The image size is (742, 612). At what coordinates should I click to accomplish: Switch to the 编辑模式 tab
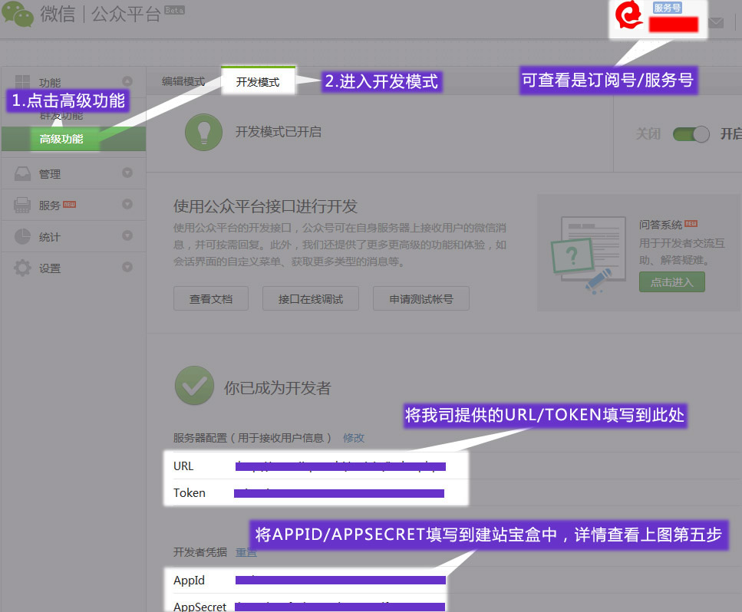pyautogui.click(x=183, y=81)
